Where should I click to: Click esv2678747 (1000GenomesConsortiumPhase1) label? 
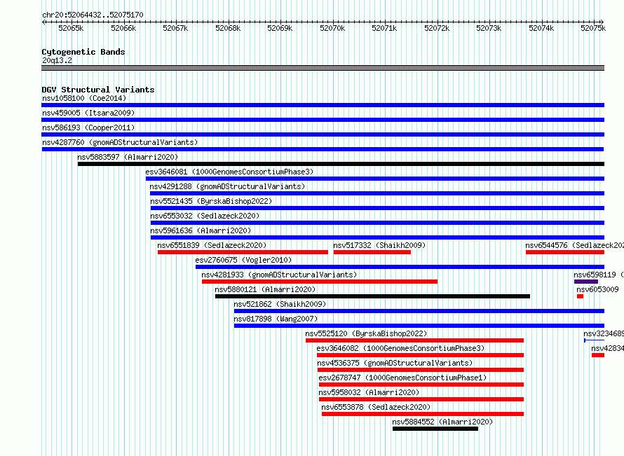[x=402, y=378]
